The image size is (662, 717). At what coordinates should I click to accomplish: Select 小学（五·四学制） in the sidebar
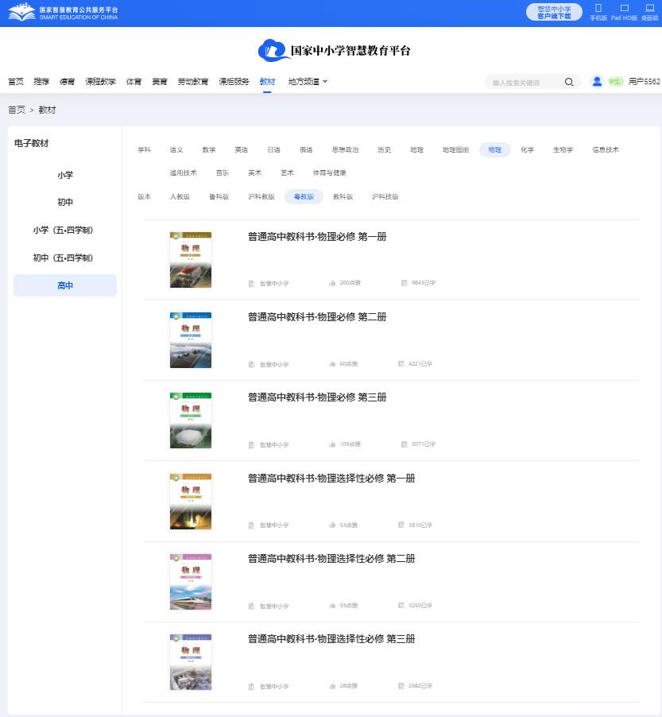[64, 230]
